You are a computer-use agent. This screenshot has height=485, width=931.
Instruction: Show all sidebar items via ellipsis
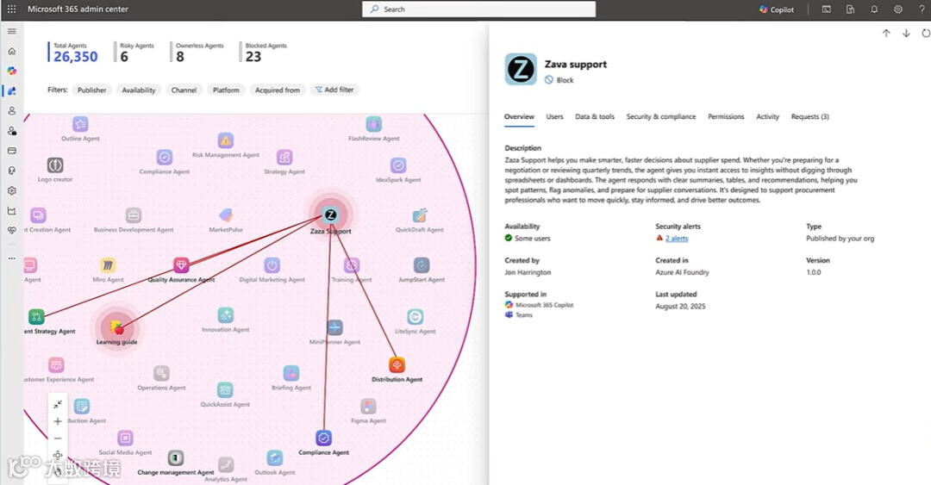pyautogui.click(x=12, y=258)
